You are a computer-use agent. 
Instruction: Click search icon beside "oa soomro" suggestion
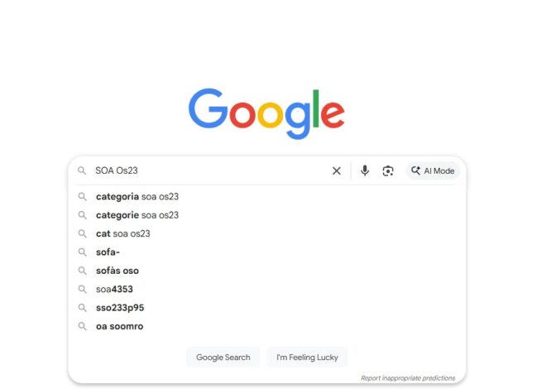point(83,326)
